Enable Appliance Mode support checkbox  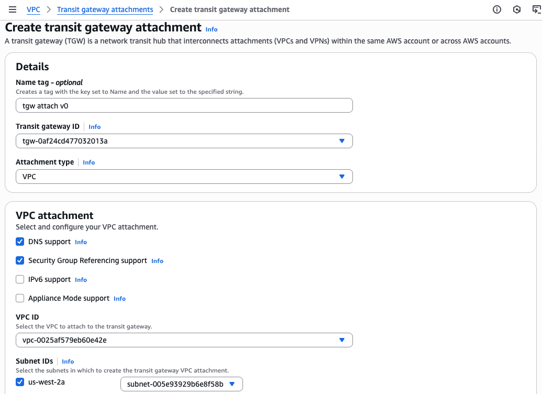click(20, 298)
